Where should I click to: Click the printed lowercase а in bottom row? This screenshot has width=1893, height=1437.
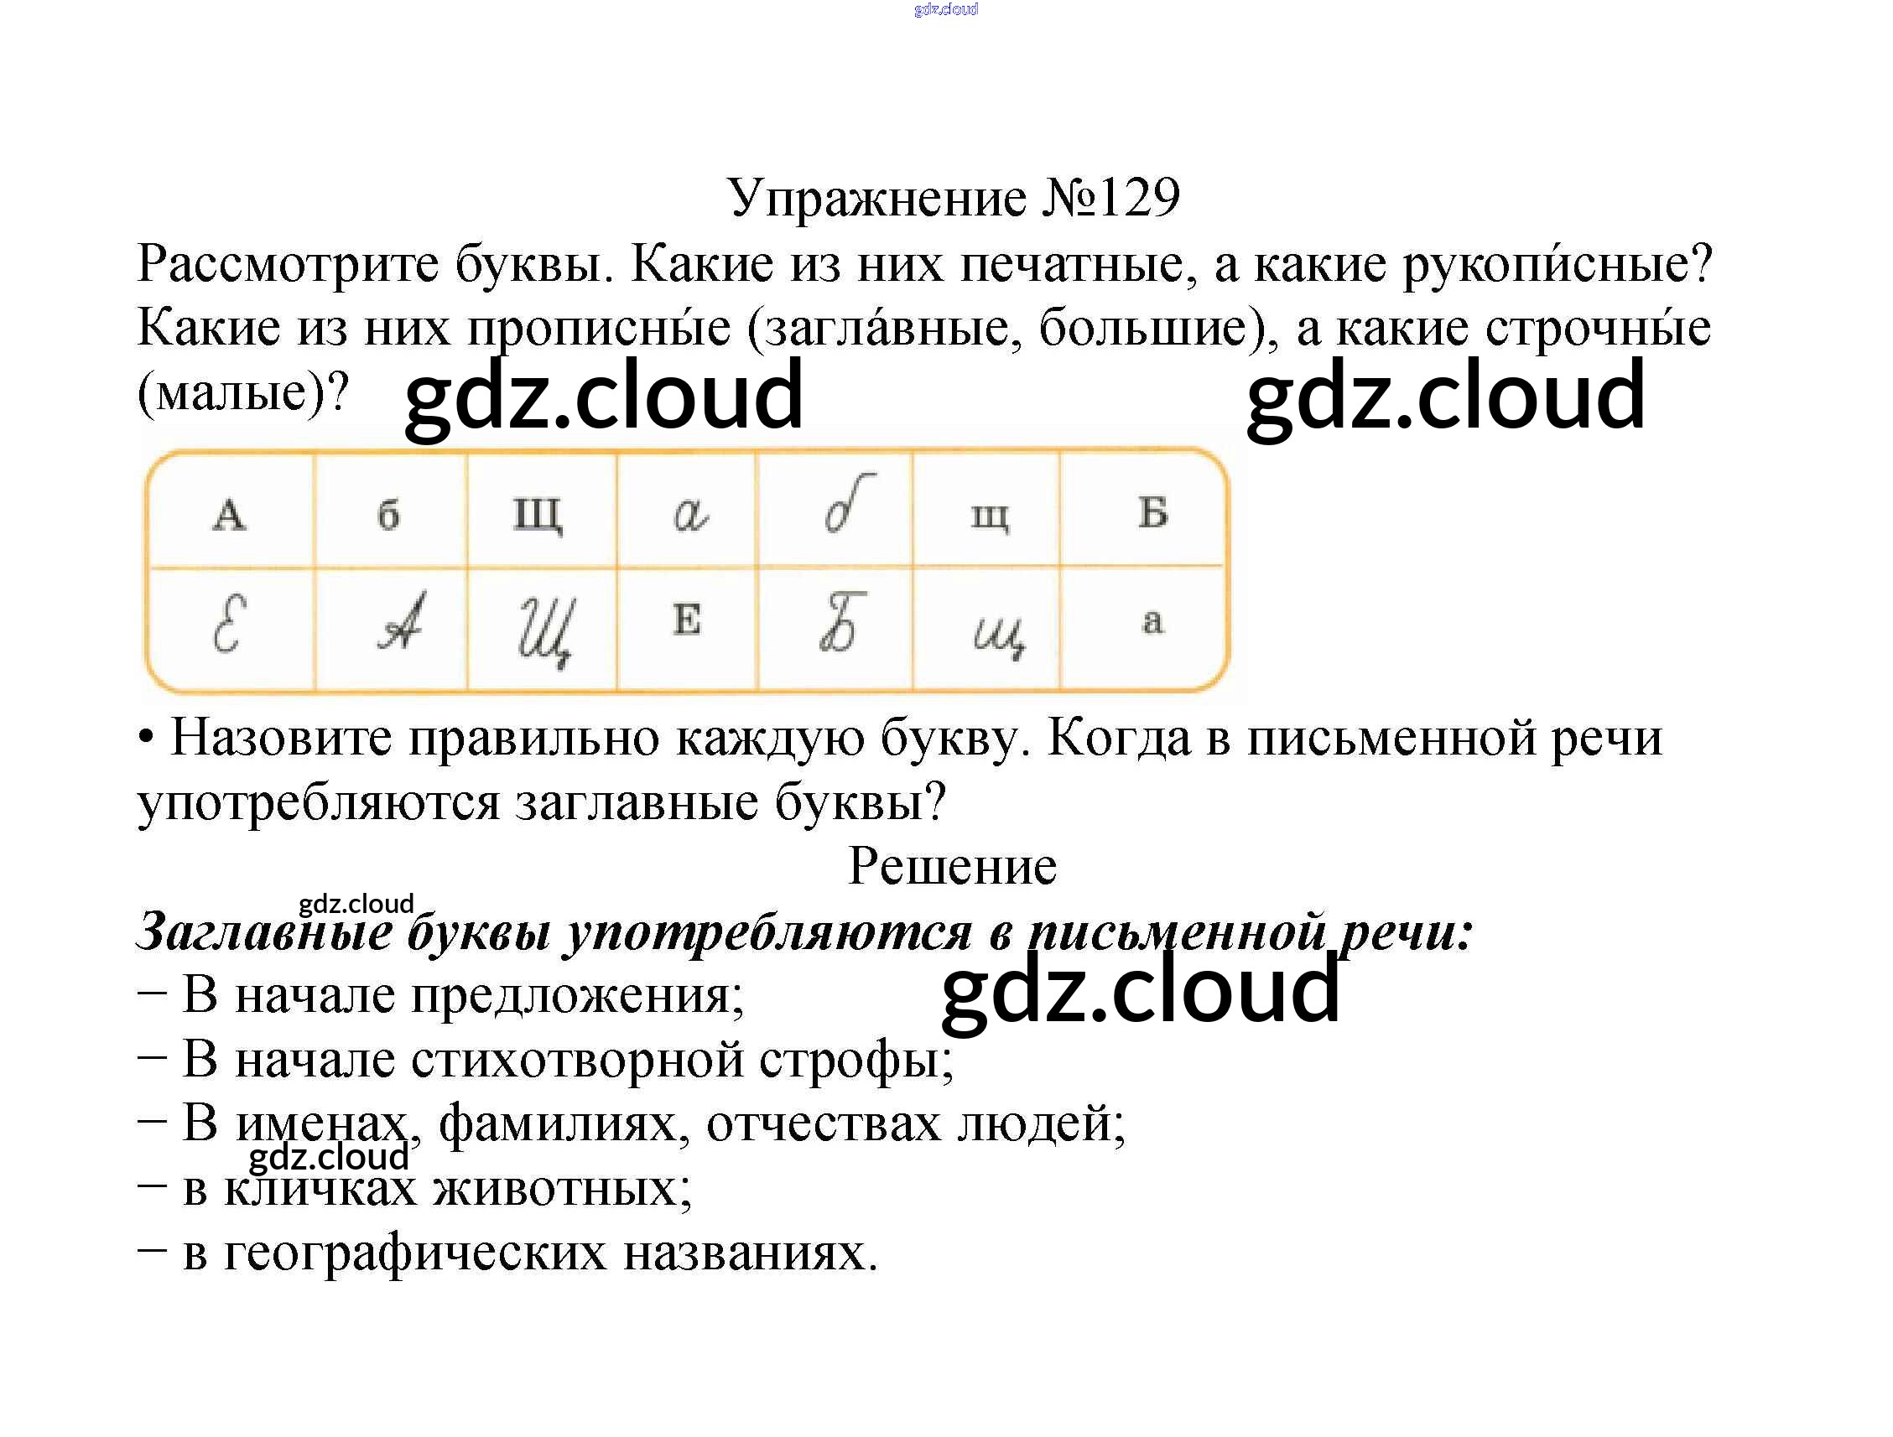click(1152, 620)
